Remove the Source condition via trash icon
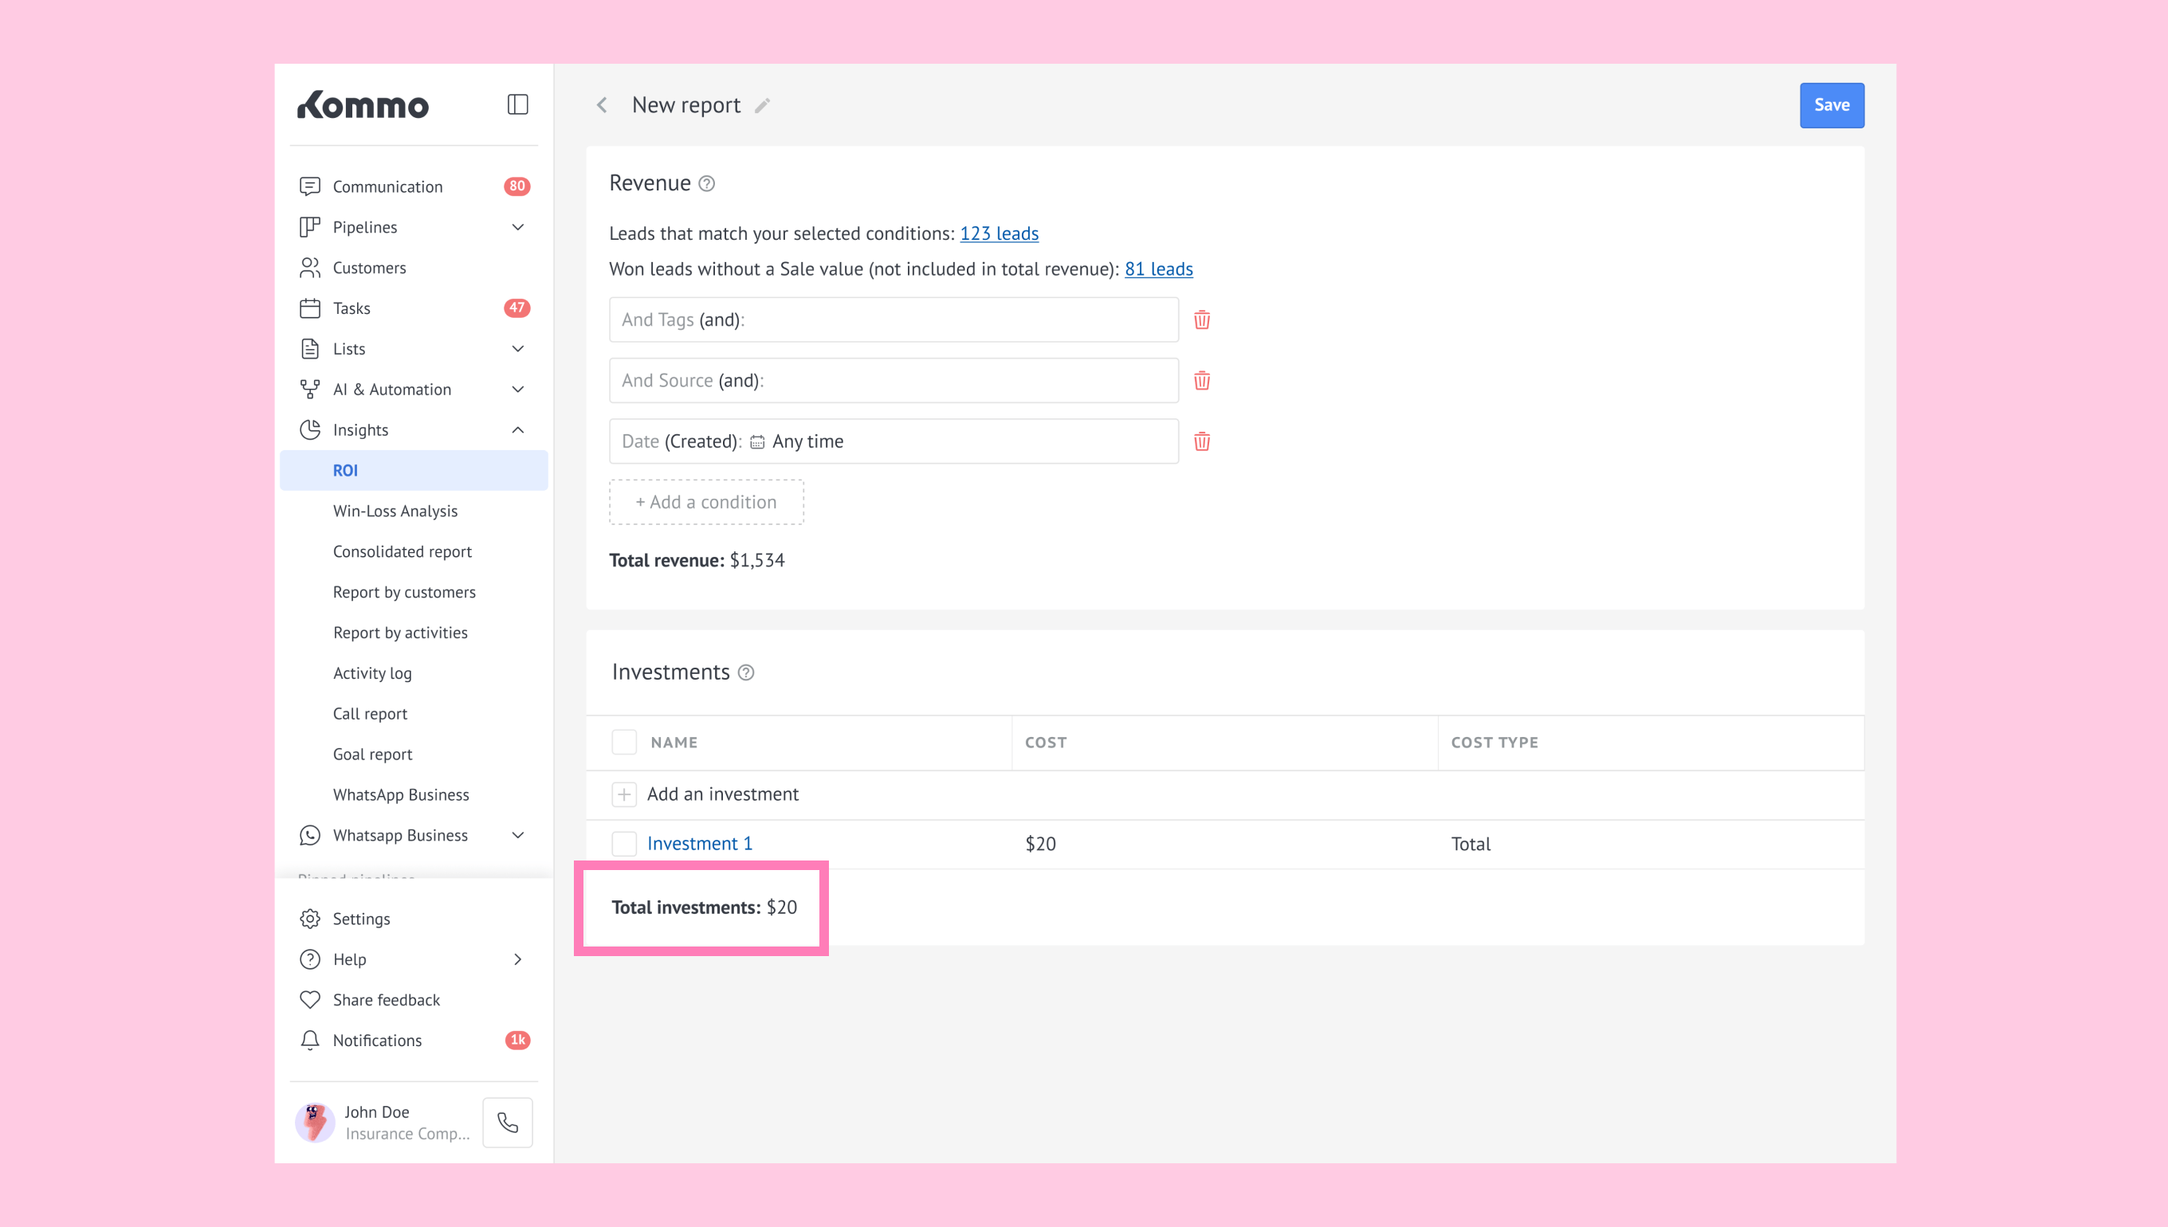Screen dimensions: 2168x1227 coord(1201,381)
